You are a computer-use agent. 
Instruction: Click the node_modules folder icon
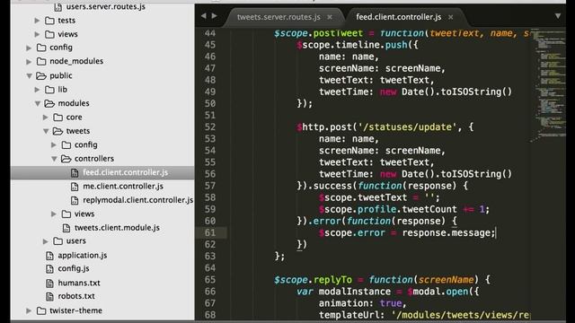coord(41,62)
